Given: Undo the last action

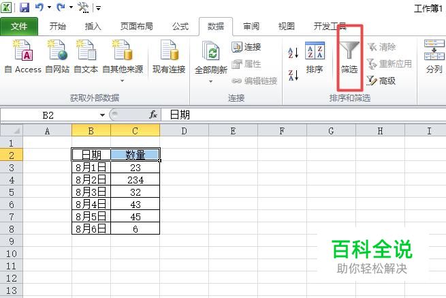Looking at the screenshot, I should pos(39,7).
